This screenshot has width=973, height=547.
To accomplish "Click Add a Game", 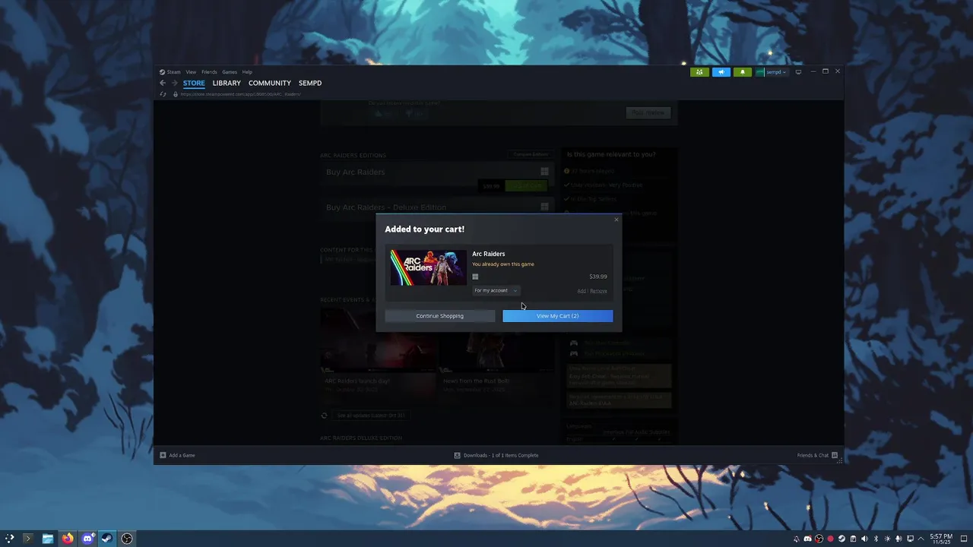I will coord(177,455).
